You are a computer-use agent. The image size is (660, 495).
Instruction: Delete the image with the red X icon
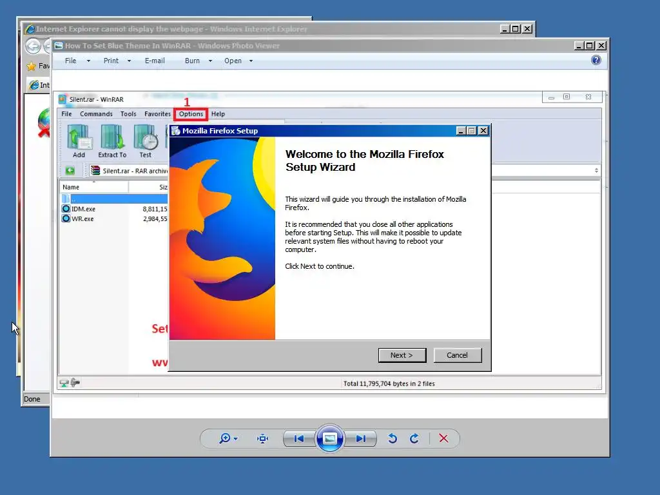click(443, 438)
